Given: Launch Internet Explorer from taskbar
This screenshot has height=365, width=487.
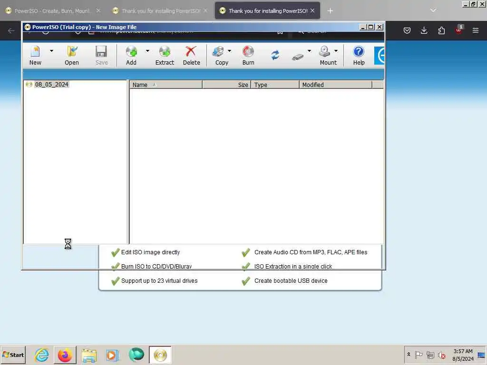Looking at the screenshot, I should coord(42,355).
